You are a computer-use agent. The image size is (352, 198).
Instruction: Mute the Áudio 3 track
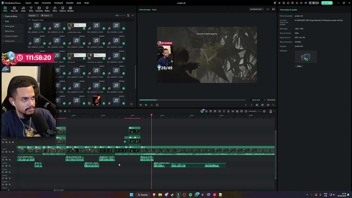[6, 172]
